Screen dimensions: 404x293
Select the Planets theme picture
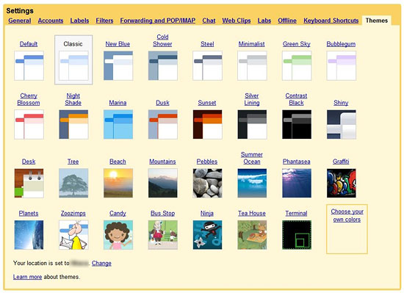pos(29,235)
